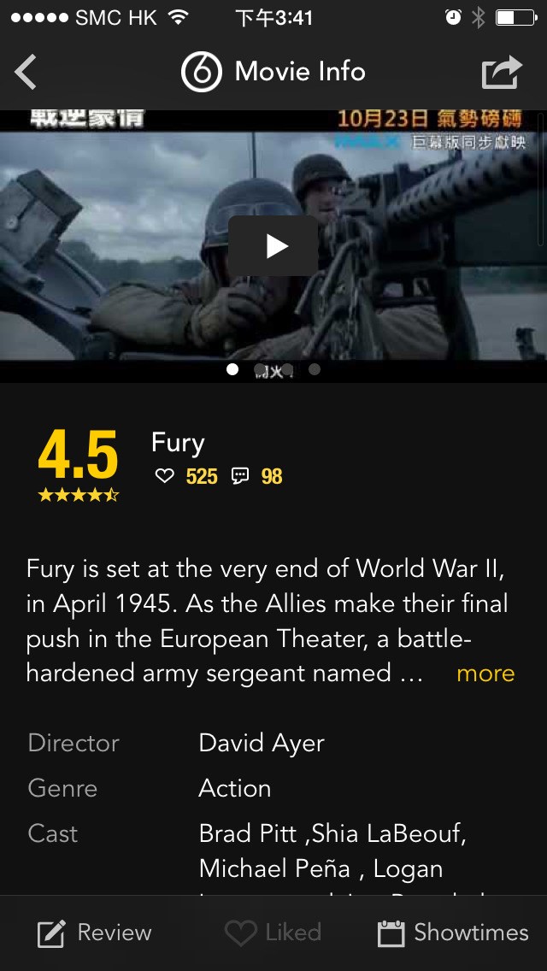Tap the star rating row under 4.5
The image size is (547, 971).
78,494
